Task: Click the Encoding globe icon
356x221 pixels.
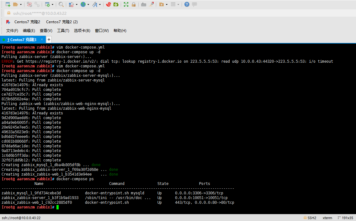Action: tap(83, 4)
